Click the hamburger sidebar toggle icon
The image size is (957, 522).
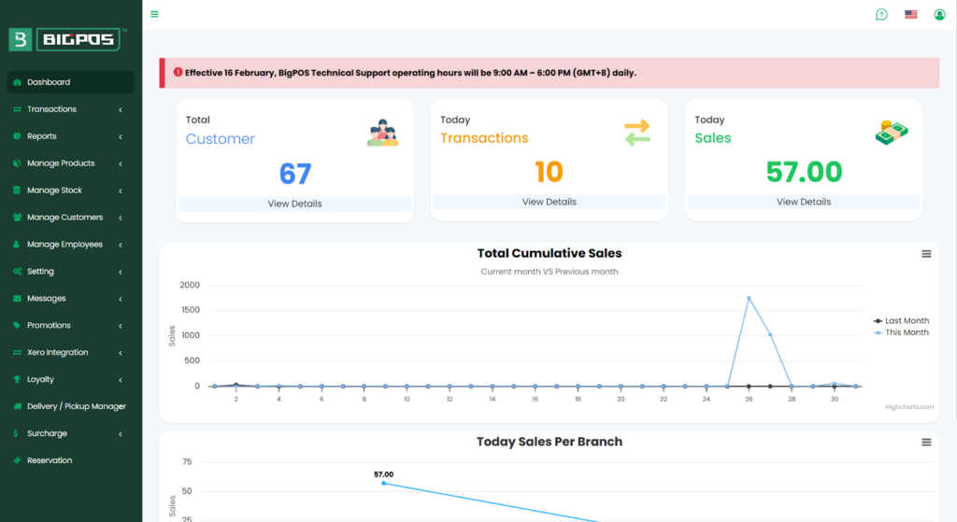point(154,14)
